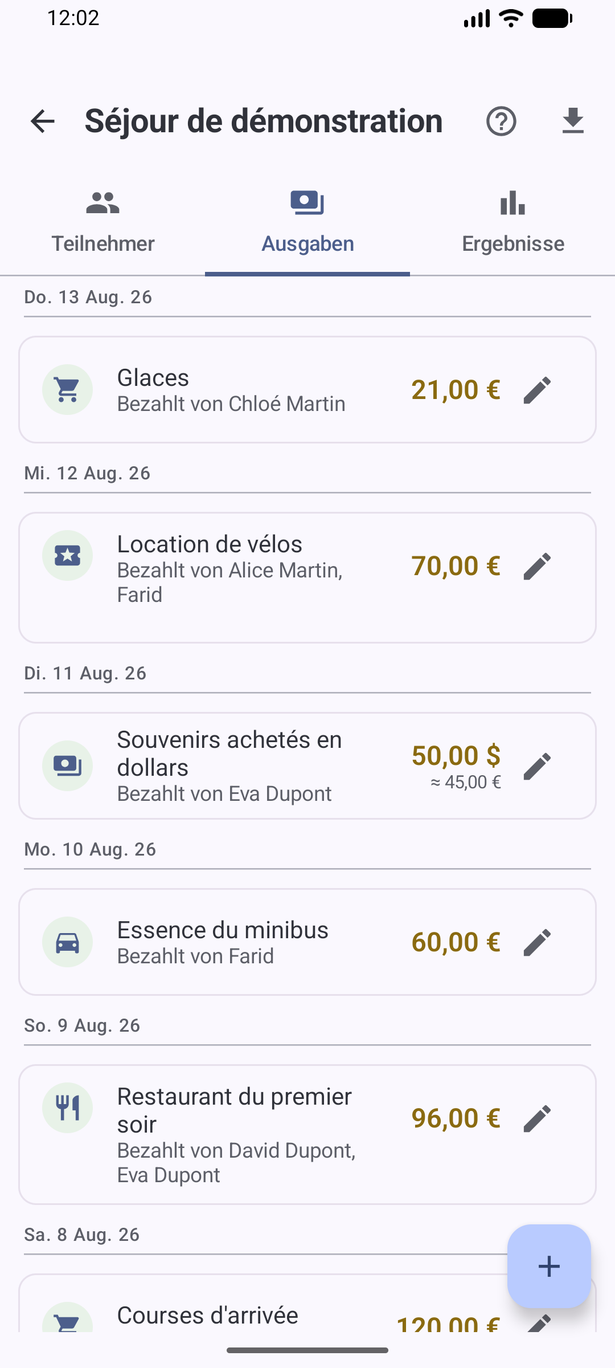Tap the back arrow icon
Screen dimensions: 615x1368
tap(43, 121)
